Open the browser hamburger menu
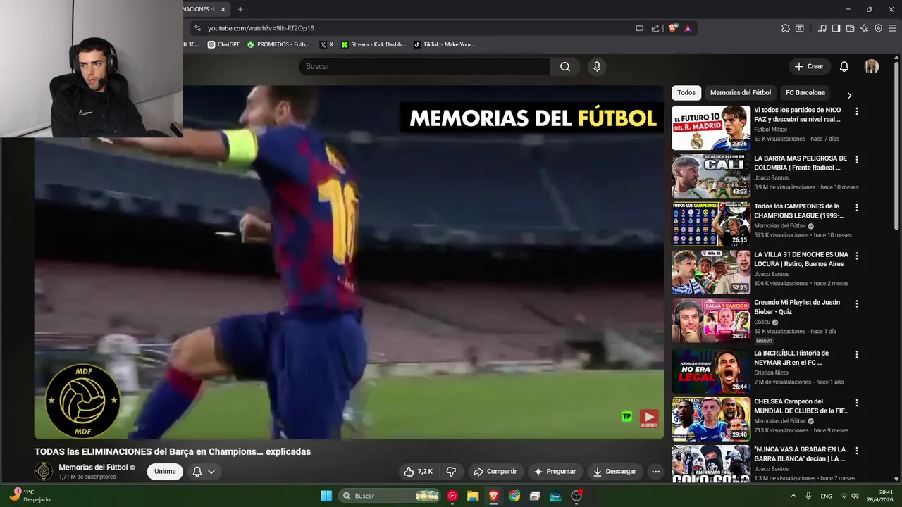902x507 pixels. (893, 28)
